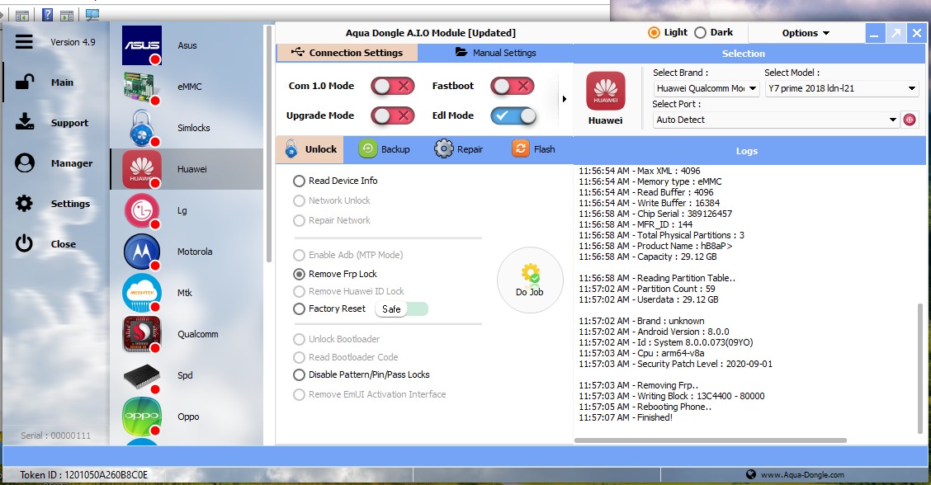Toggle the Upgrade Mode switch
The image size is (931, 485).
(393, 115)
